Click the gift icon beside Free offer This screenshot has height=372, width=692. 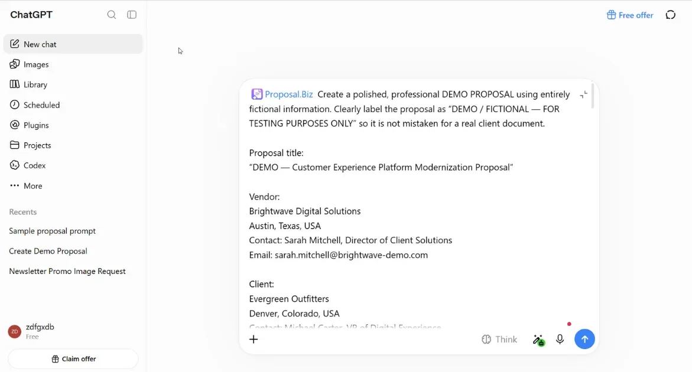(x=611, y=15)
